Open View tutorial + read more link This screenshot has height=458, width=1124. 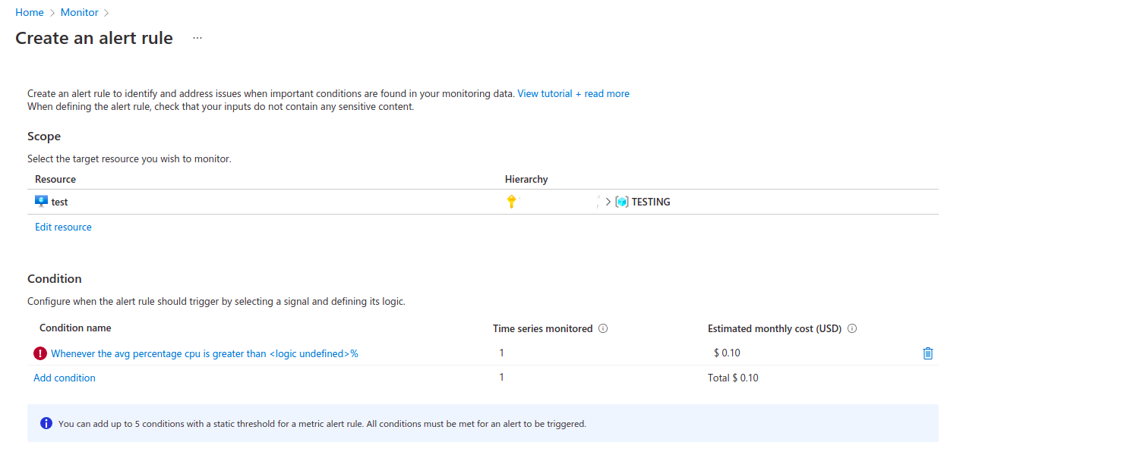point(573,94)
